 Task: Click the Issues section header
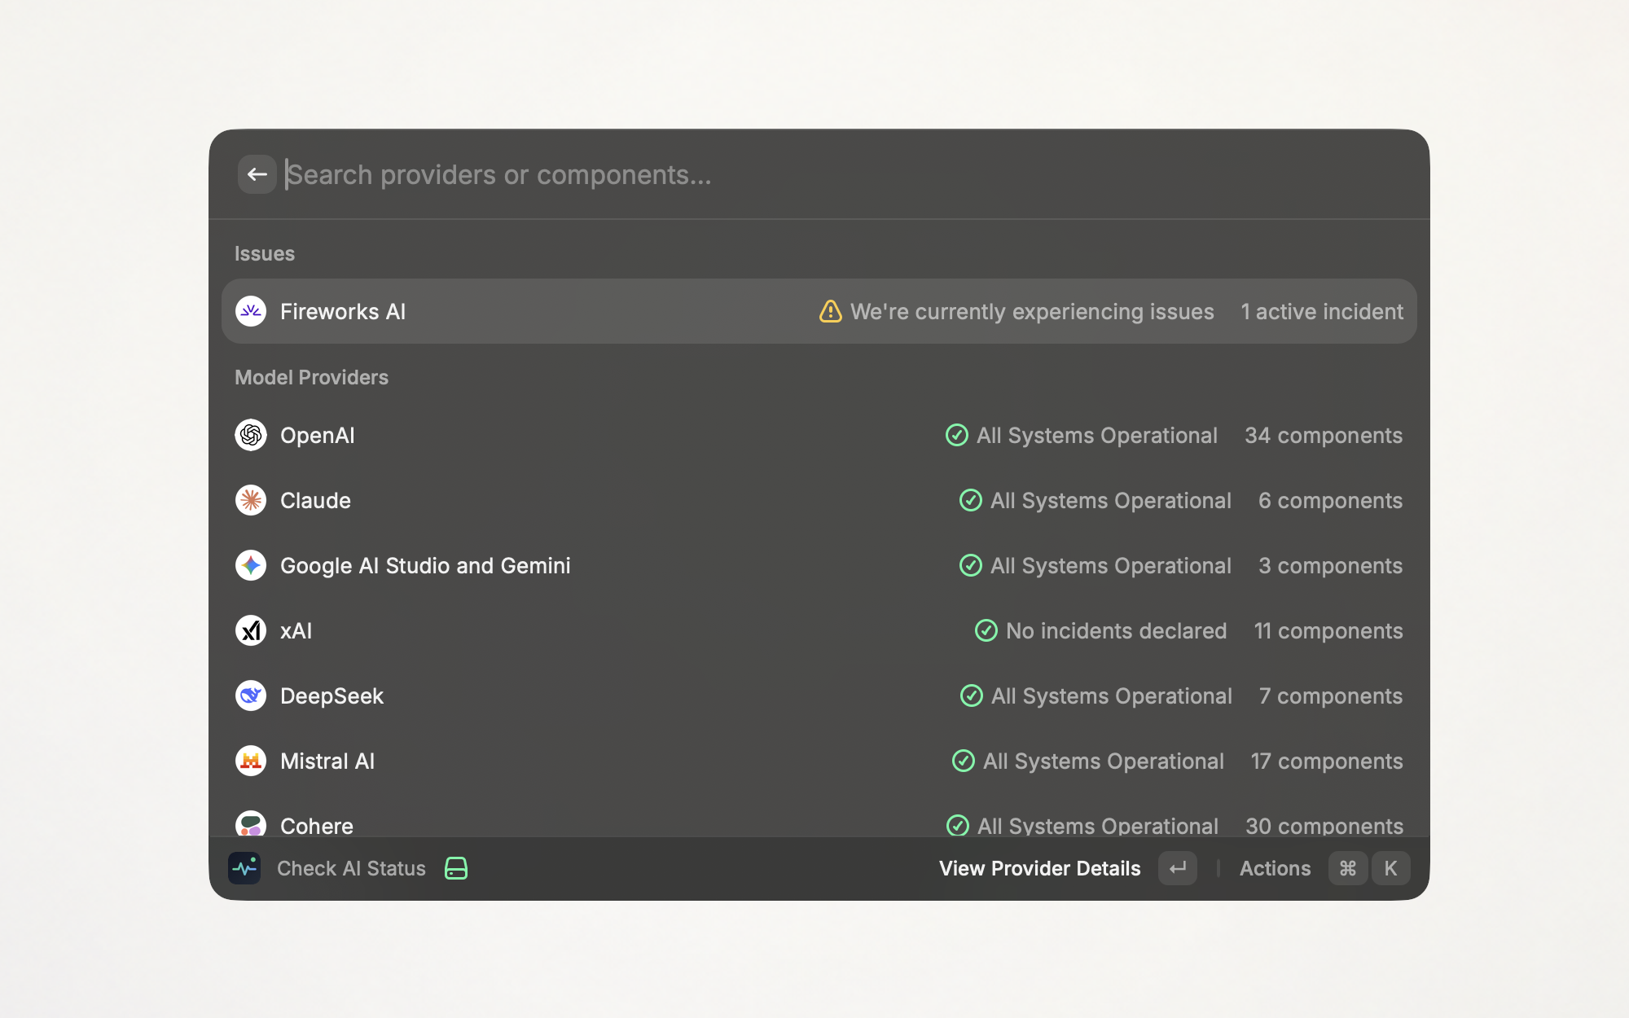[x=265, y=253]
